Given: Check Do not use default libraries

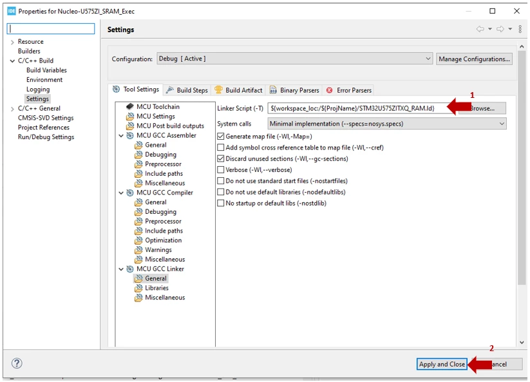Looking at the screenshot, I should (221, 192).
